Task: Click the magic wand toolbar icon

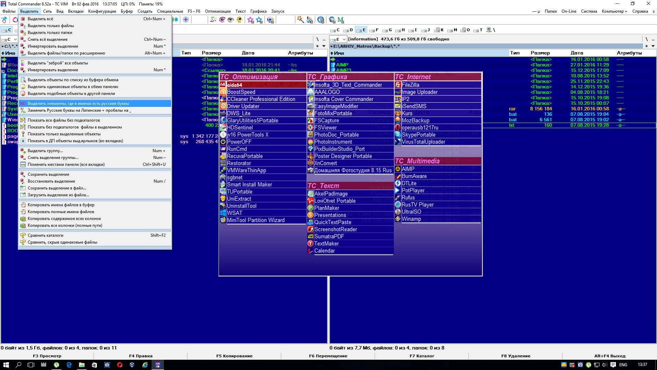Action: (x=300, y=20)
